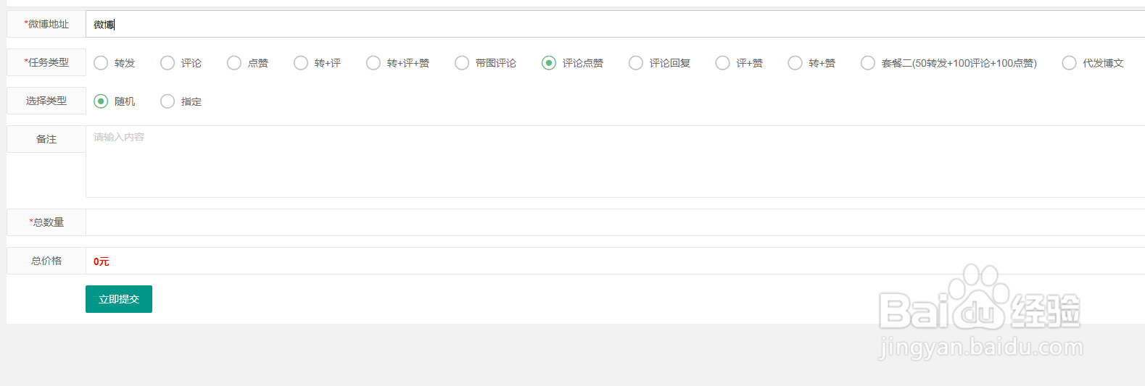Select the 评论点赞 radio button

tap(549, 63)
